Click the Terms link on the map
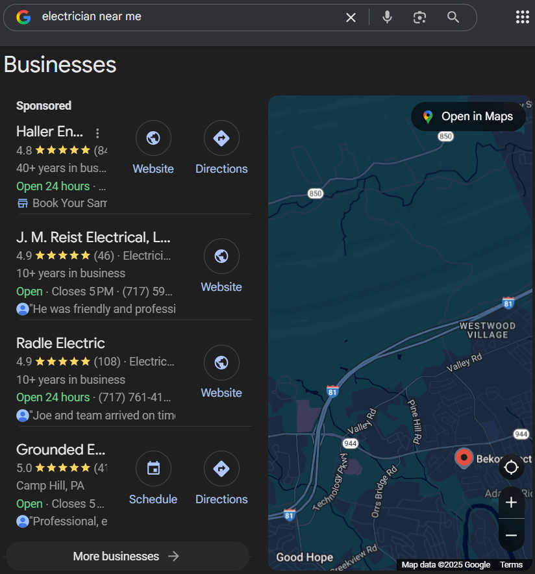Screen dimensions: 535x574 (512, 564)
